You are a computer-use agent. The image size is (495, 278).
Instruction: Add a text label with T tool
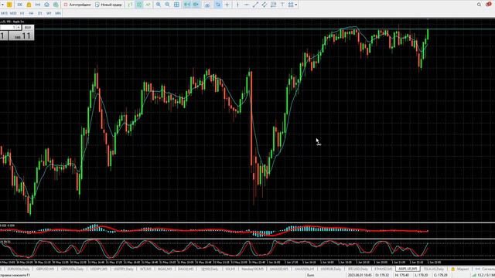[282, 5]
